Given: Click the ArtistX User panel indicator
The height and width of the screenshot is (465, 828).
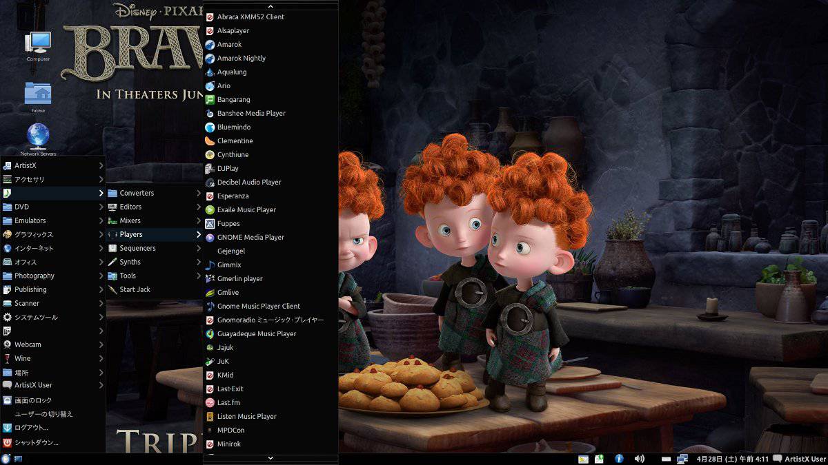Looking at the screenshot, I should (x=799, y=459).
